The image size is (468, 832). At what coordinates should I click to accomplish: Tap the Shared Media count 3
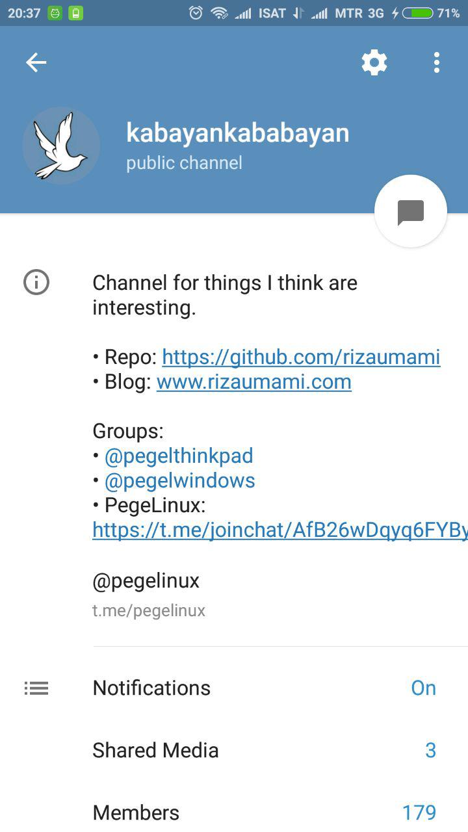click(x=430, y=750)
